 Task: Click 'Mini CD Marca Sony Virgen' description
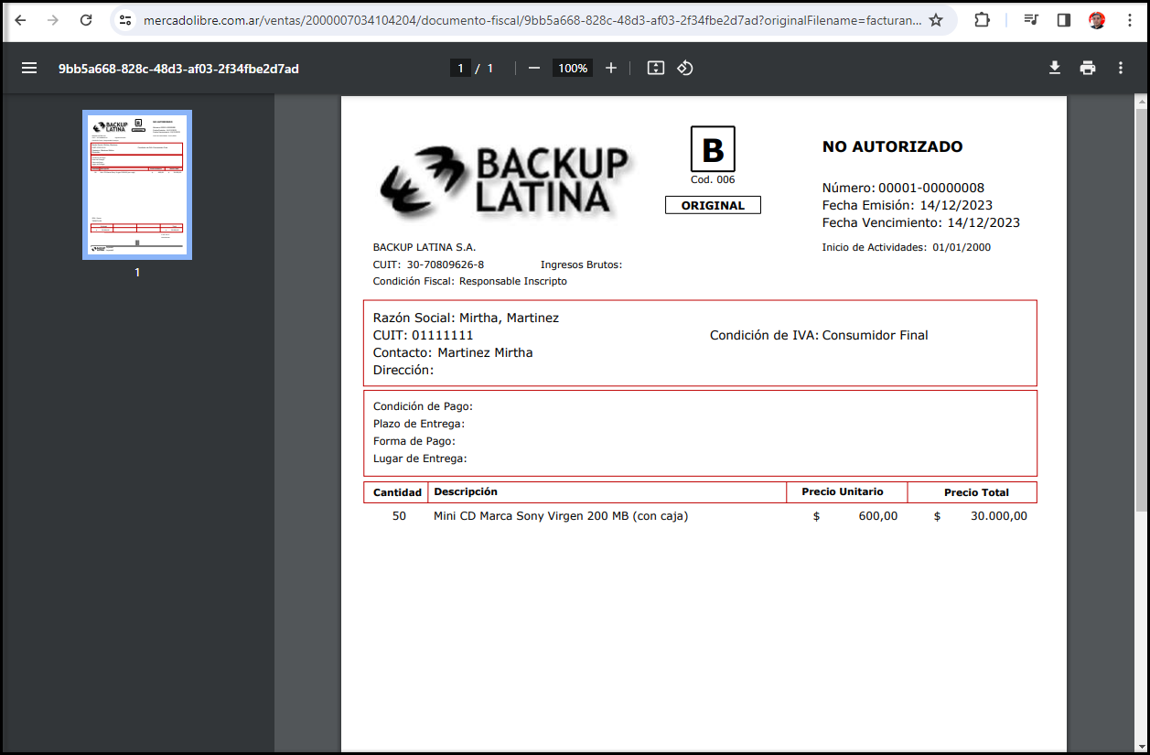(x=561, y=516)
